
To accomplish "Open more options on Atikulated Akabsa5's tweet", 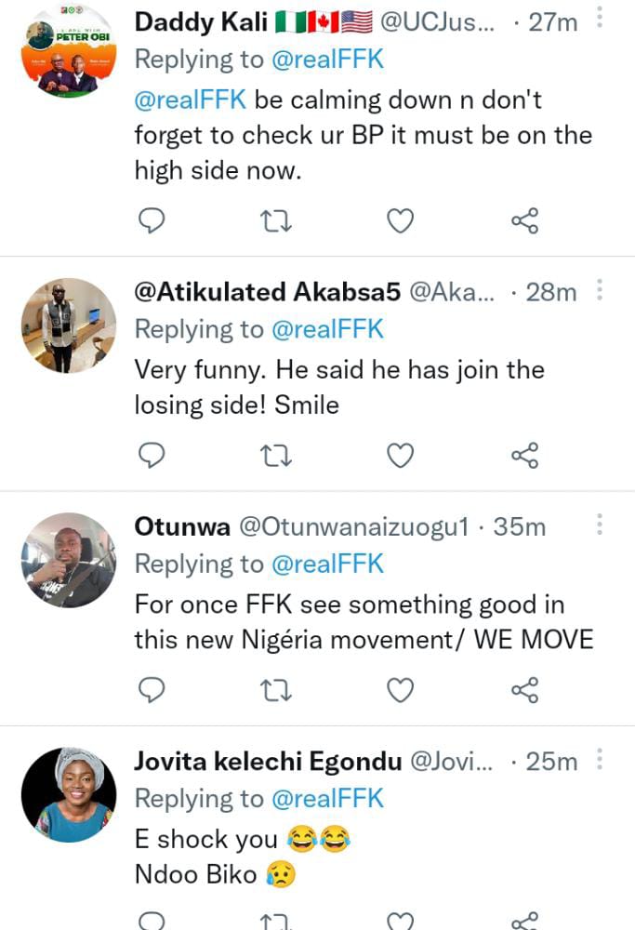I will click(x=600, y=290).
